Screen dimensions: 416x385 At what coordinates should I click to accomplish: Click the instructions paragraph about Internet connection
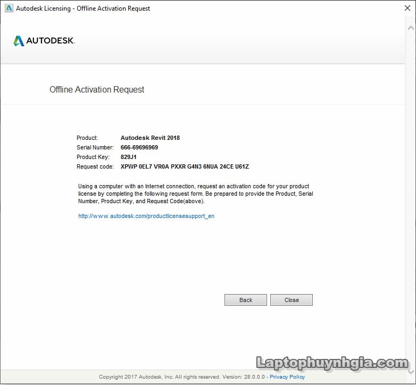point(196,194)
